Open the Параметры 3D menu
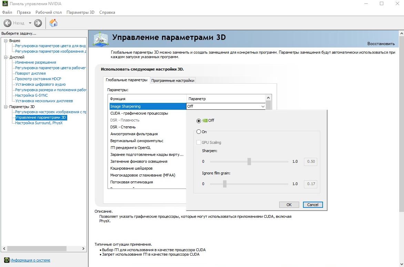 tap(80, 12)
